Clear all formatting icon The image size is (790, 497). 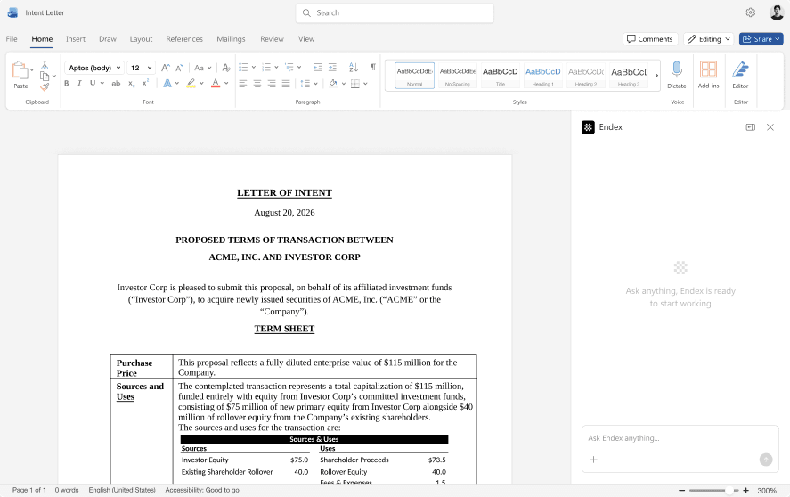pos(226,68)
